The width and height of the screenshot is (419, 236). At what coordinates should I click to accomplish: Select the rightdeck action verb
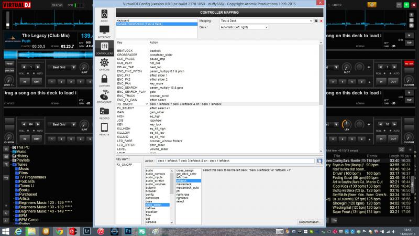click(189, 198)
